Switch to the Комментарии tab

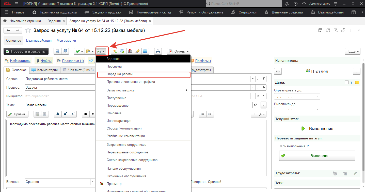[x=45, y=70]
